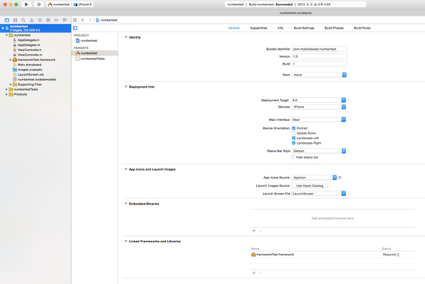Expand the Products group

pos(7,94)
